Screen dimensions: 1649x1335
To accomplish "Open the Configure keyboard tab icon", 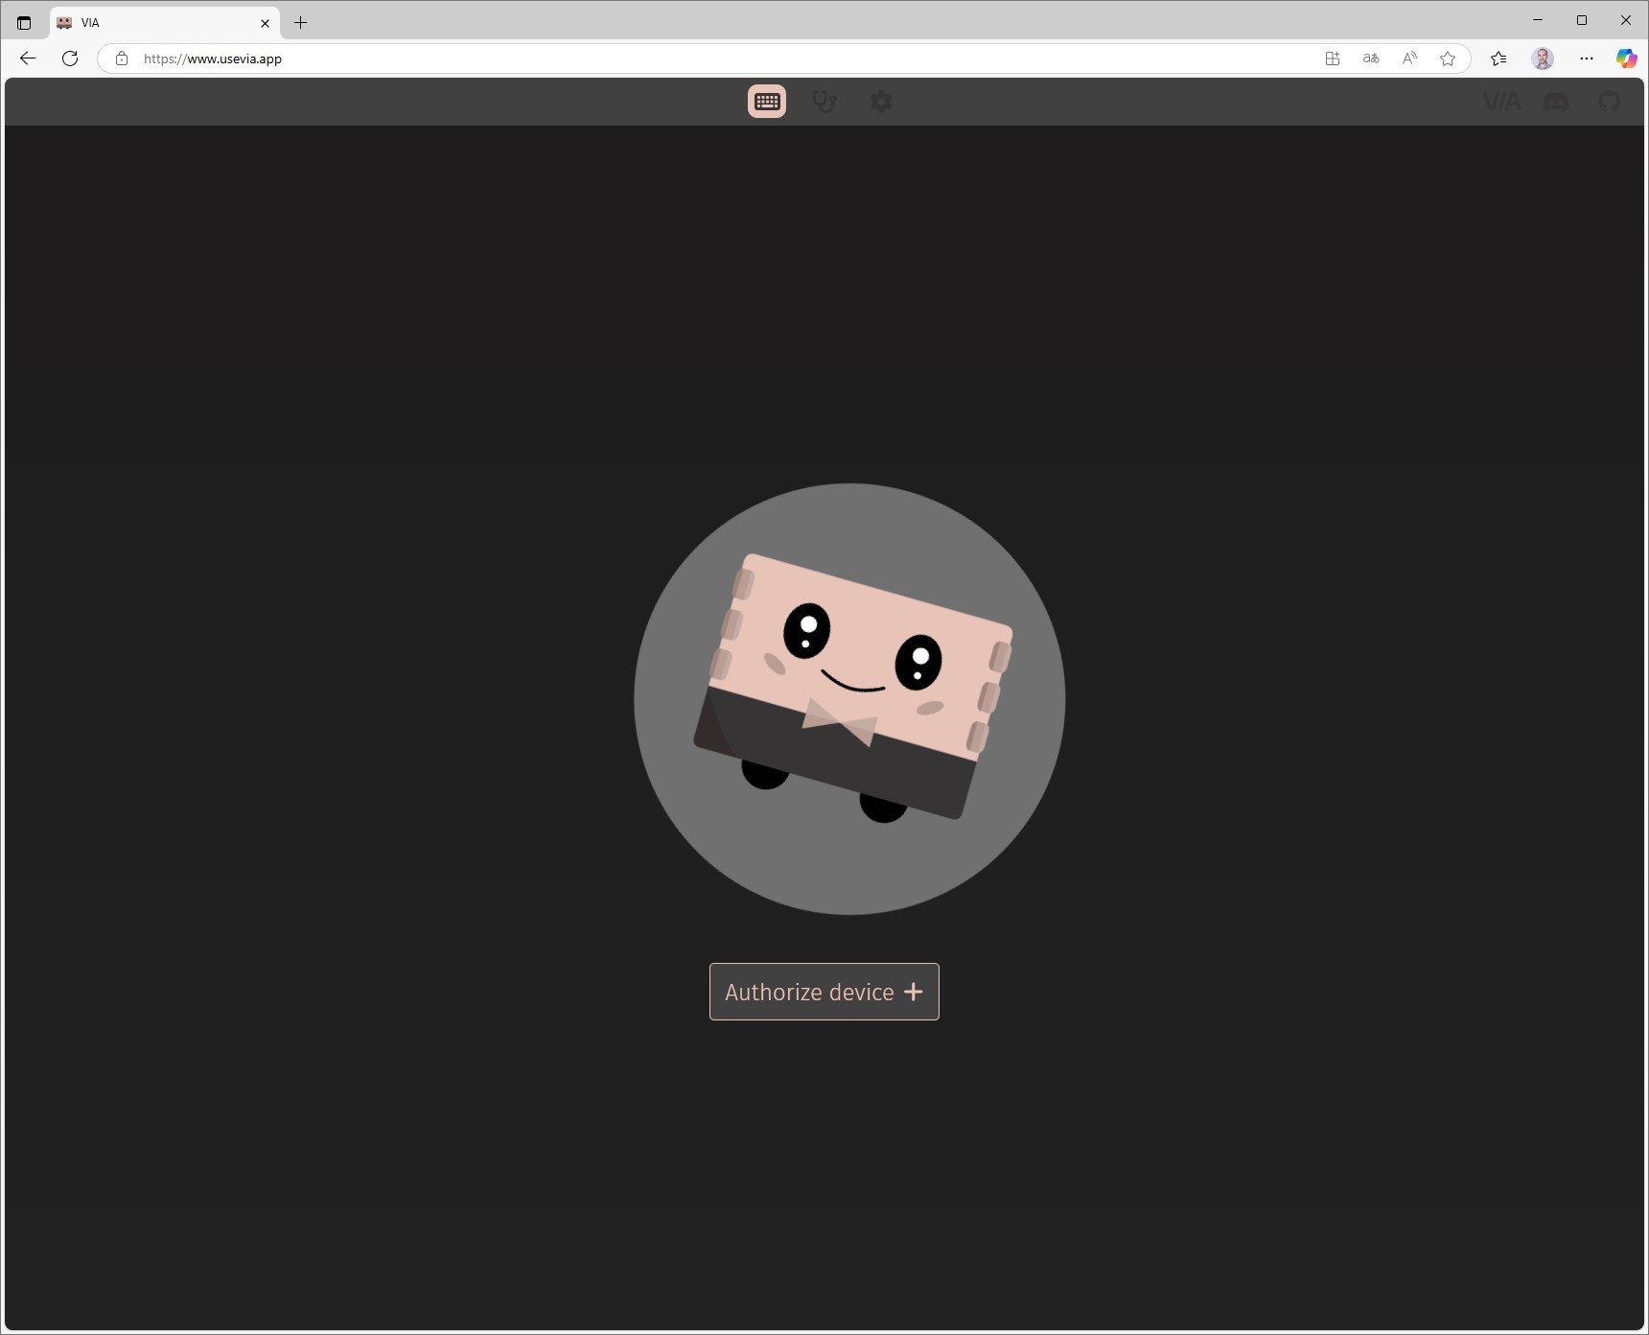I will (767, 102).
